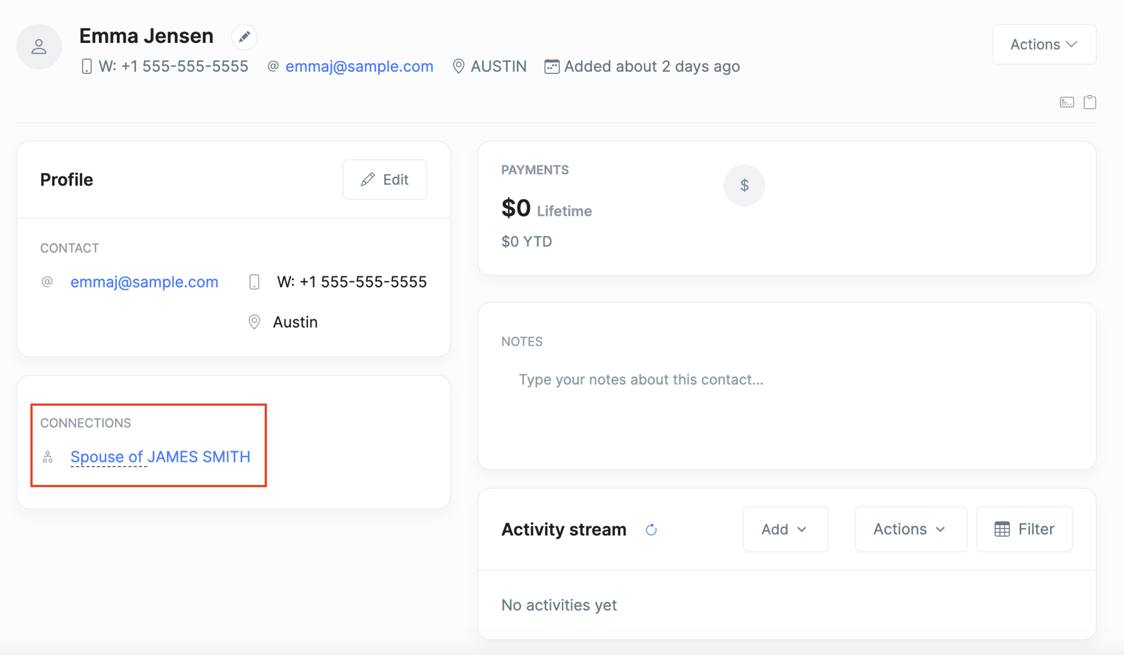Click the connections hierarchy icon

[48, 457]
